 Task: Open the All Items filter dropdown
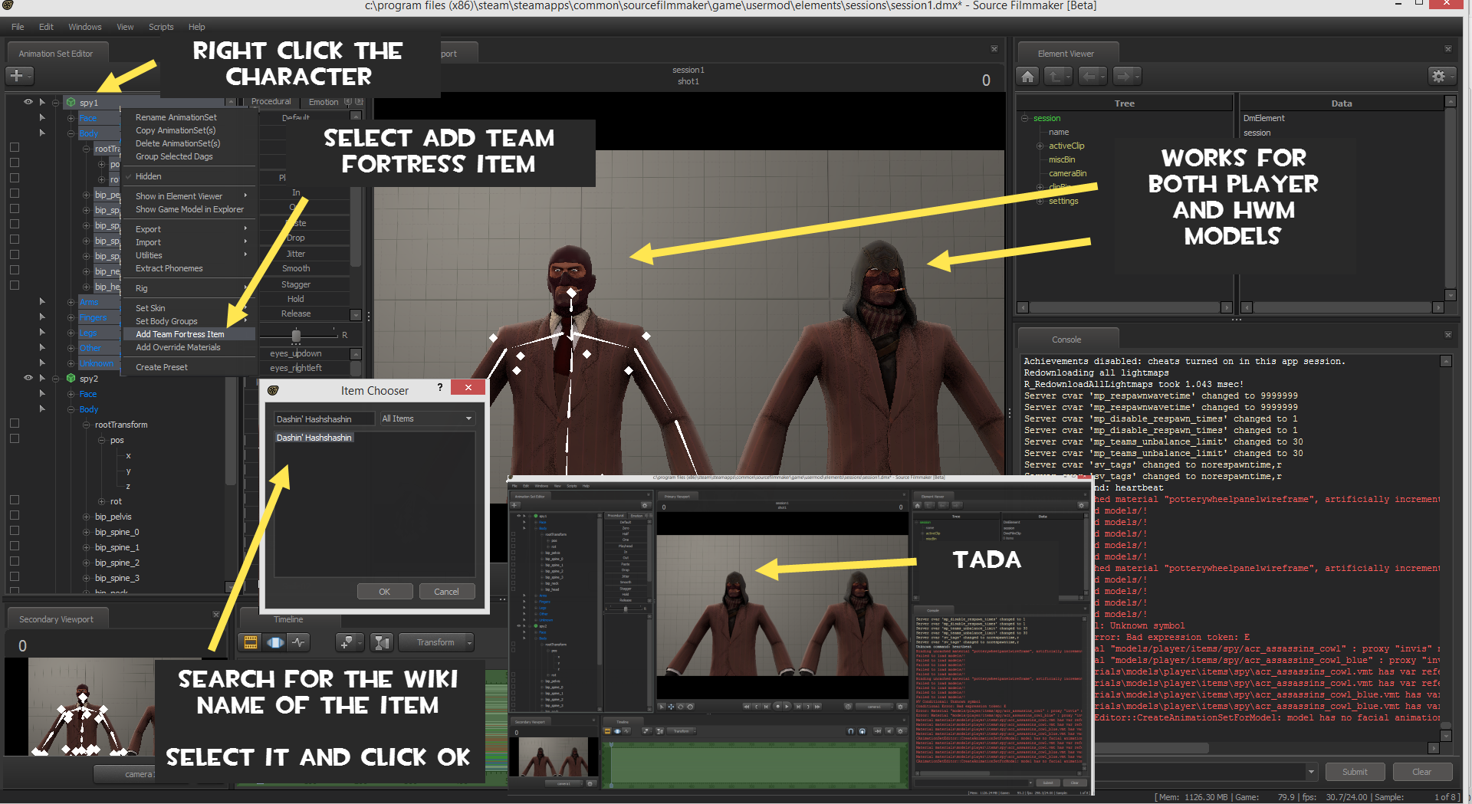[x=428, y=418]
